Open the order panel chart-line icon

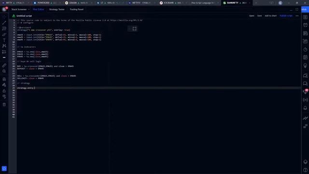click(305, 118)
